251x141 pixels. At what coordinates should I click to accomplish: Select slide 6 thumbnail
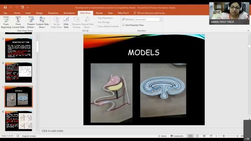(x=18, y=121)
